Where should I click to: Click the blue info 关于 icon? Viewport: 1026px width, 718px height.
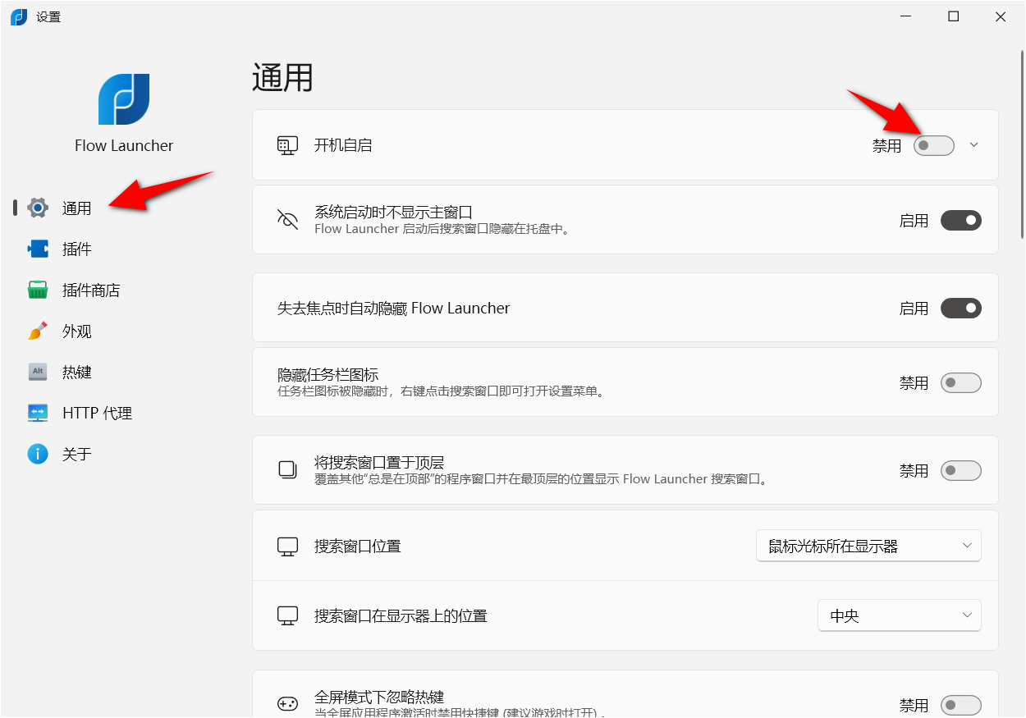pyautogui.click(x=38, y=454)
